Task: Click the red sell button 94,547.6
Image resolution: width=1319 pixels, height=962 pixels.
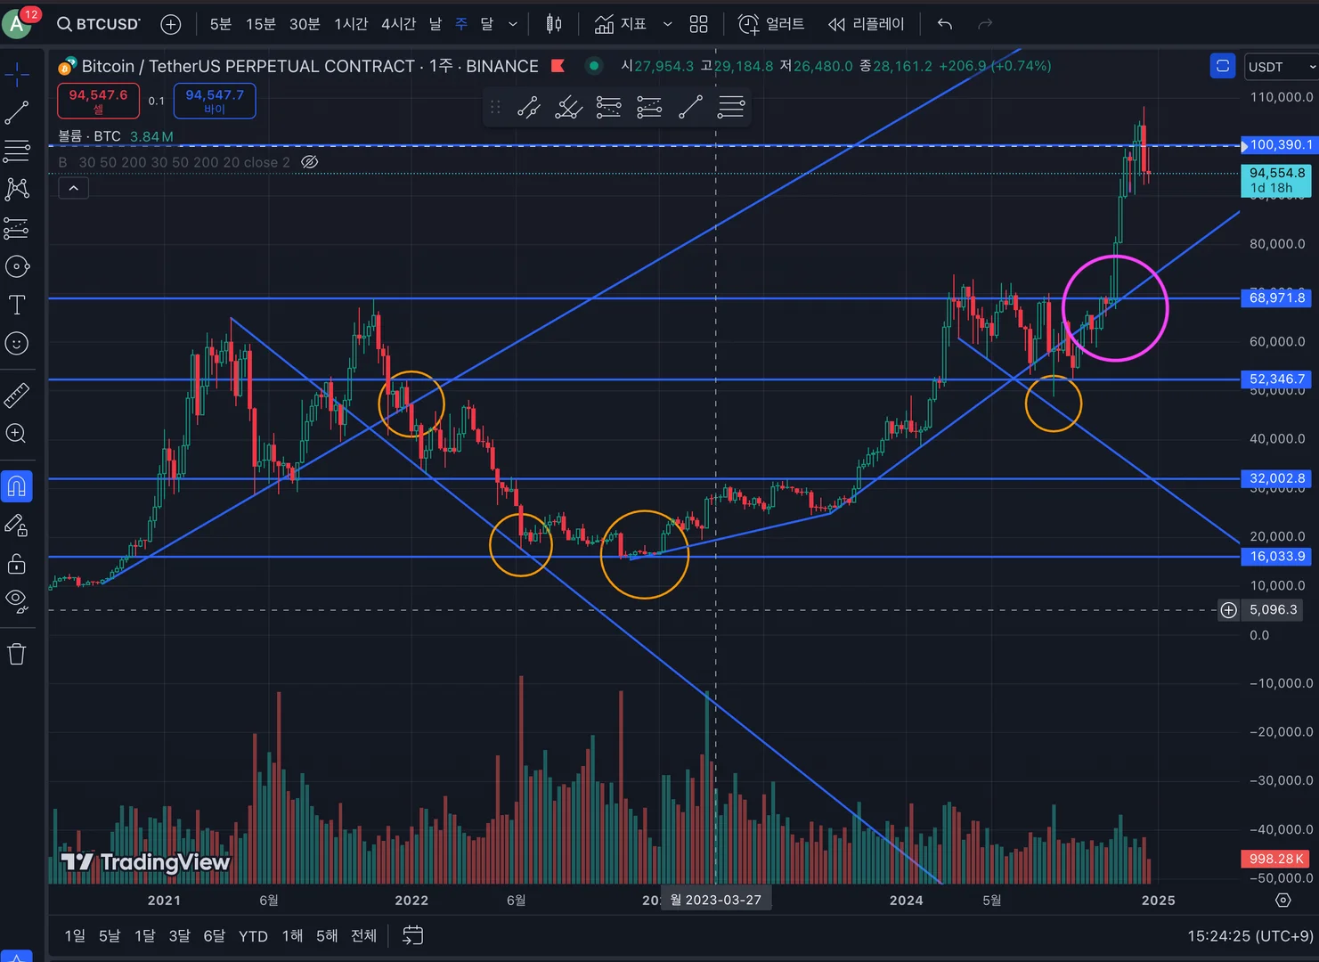Action: click(98, 101)
